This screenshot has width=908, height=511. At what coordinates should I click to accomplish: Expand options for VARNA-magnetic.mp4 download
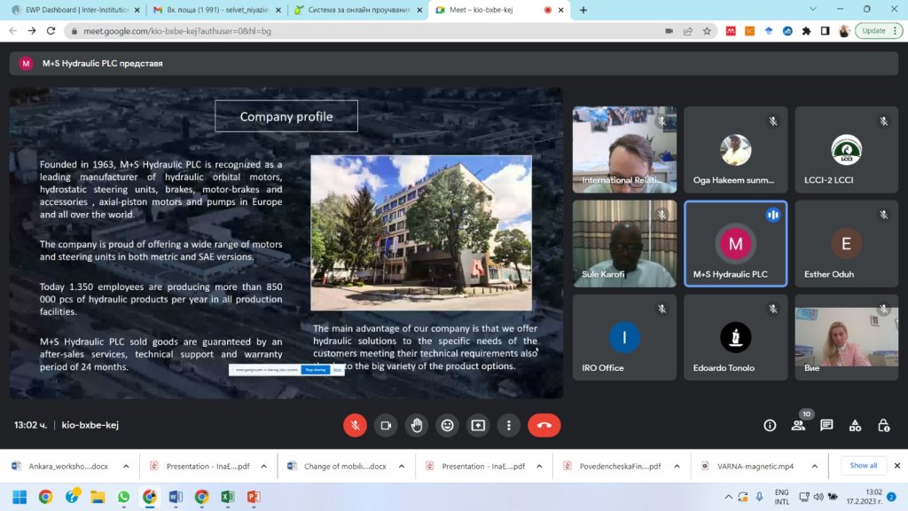814,466
